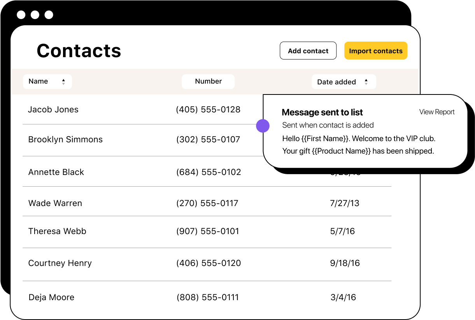
Task: Click the first white window dot
Action: tap(21, 15)
